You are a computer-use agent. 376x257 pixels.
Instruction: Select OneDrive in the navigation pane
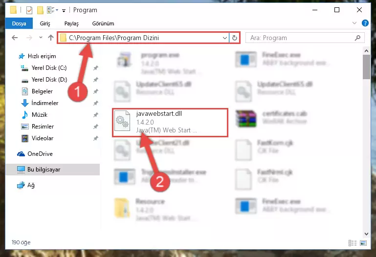[x=40, y=154]
